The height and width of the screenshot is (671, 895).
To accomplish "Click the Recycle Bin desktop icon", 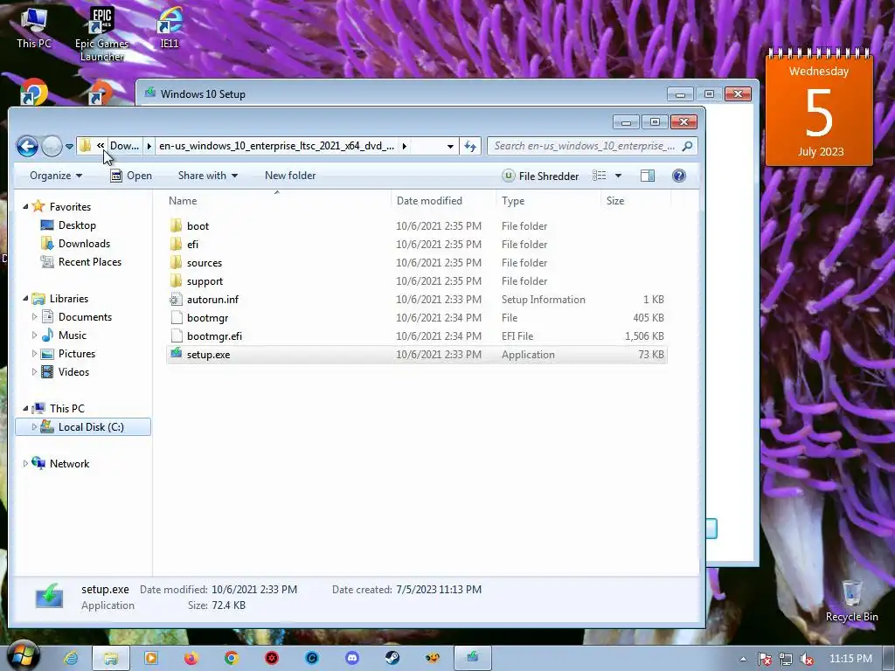I will click(851, 601).
